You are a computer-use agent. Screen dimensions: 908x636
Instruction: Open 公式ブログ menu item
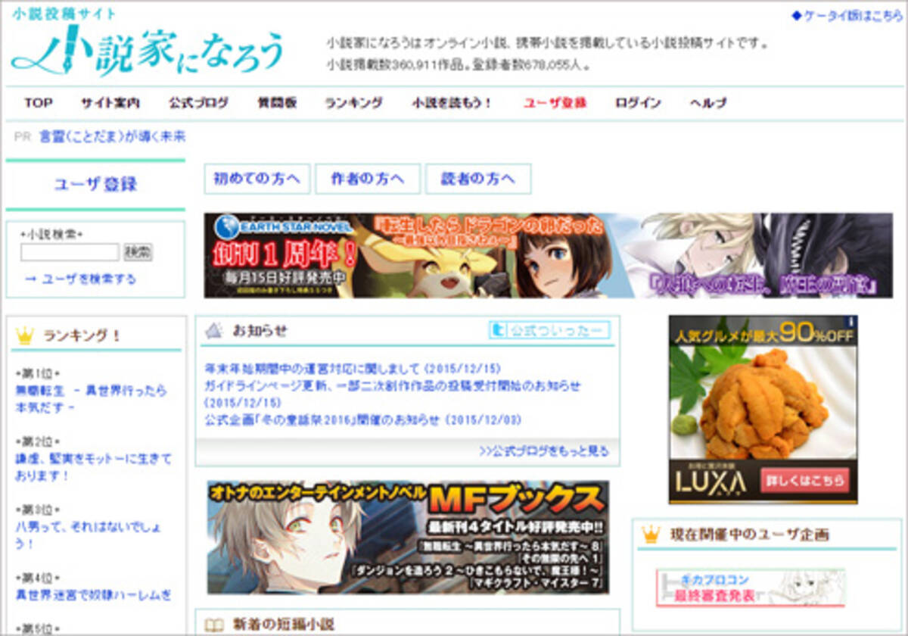(x=199, y=103)
